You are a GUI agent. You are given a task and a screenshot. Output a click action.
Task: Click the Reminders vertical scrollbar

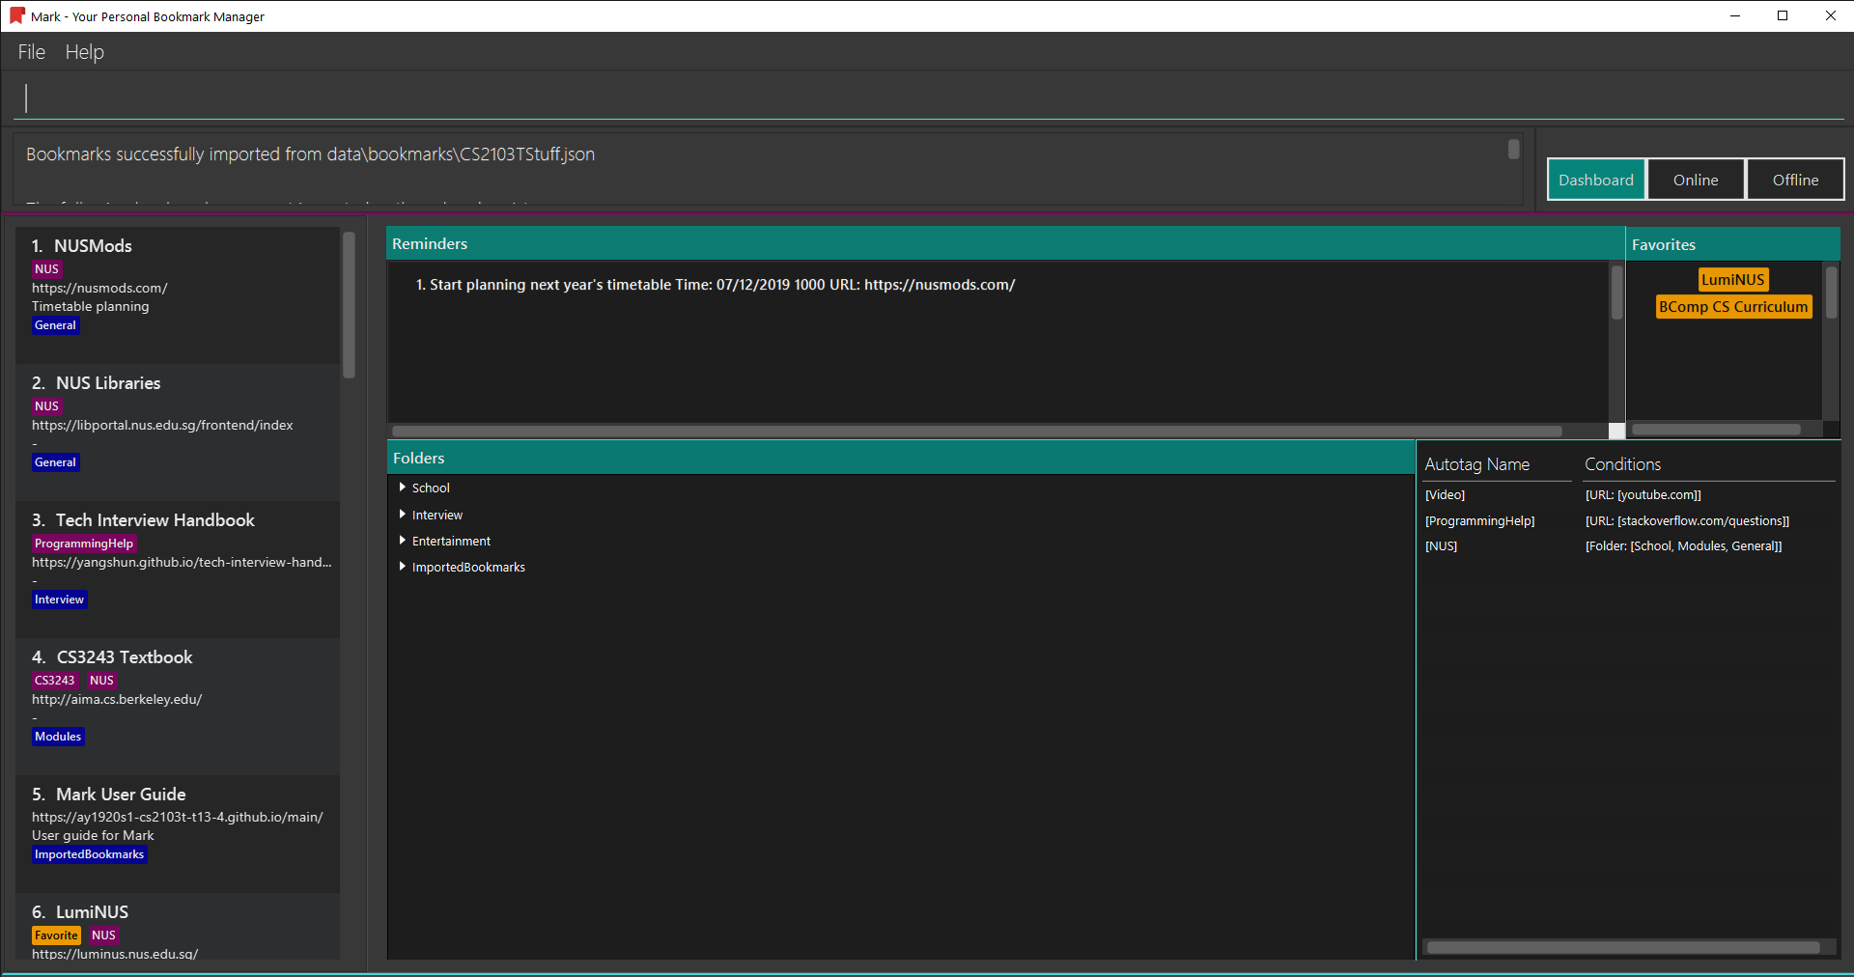[x=1617, y=293]
